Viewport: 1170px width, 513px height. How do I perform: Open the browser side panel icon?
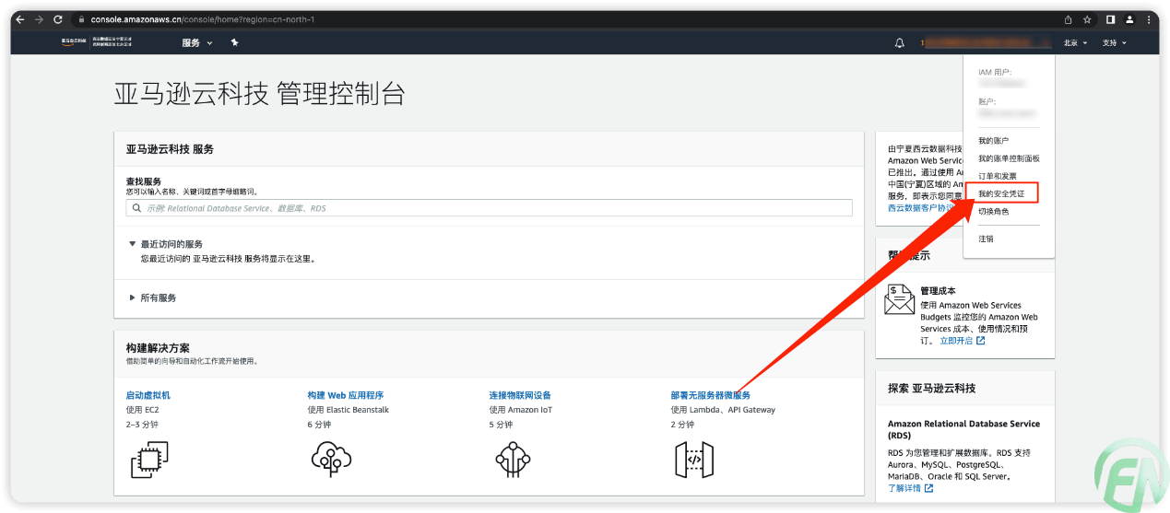tap(1111, 19)
